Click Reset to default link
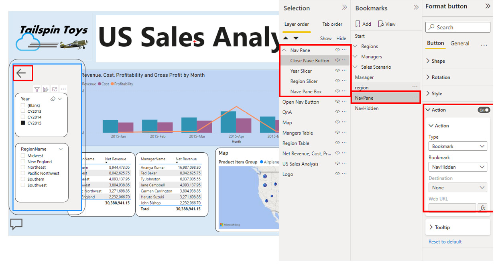This screenshot has height=264, width=500. pyautogui.click(x=445, y=241)
